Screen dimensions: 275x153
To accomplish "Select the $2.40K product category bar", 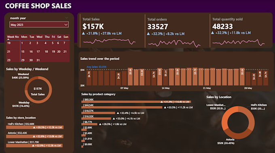I will tap(83, 135).
